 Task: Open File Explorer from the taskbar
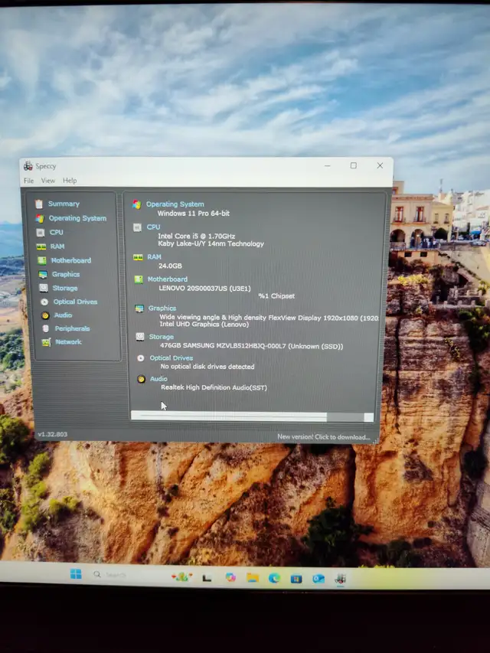click(x=252, y=577)
